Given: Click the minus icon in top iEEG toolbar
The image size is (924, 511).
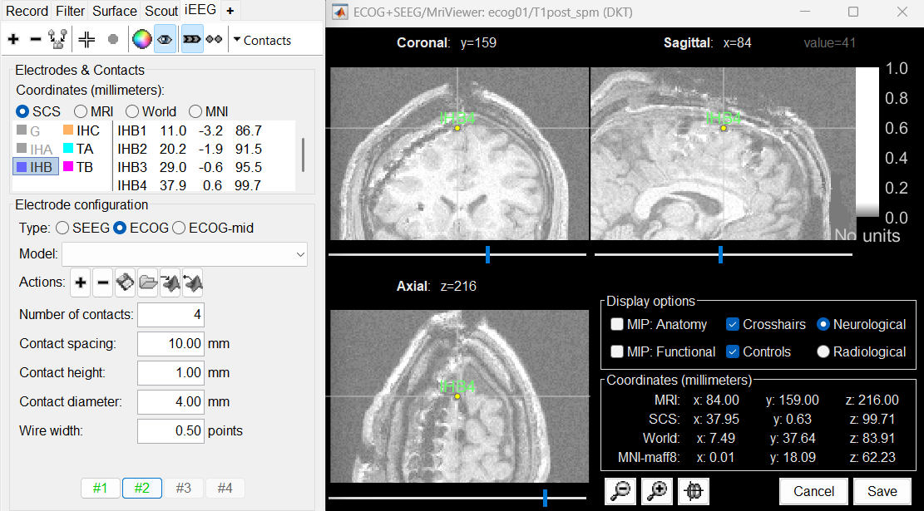Looking at the screenshot, I should coord(35,39).
